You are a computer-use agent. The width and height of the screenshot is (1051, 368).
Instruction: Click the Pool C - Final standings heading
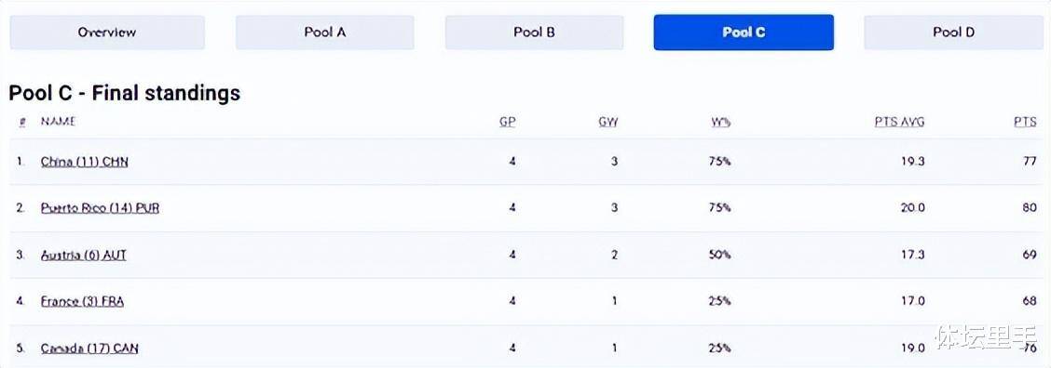click(x=125, y=93)
